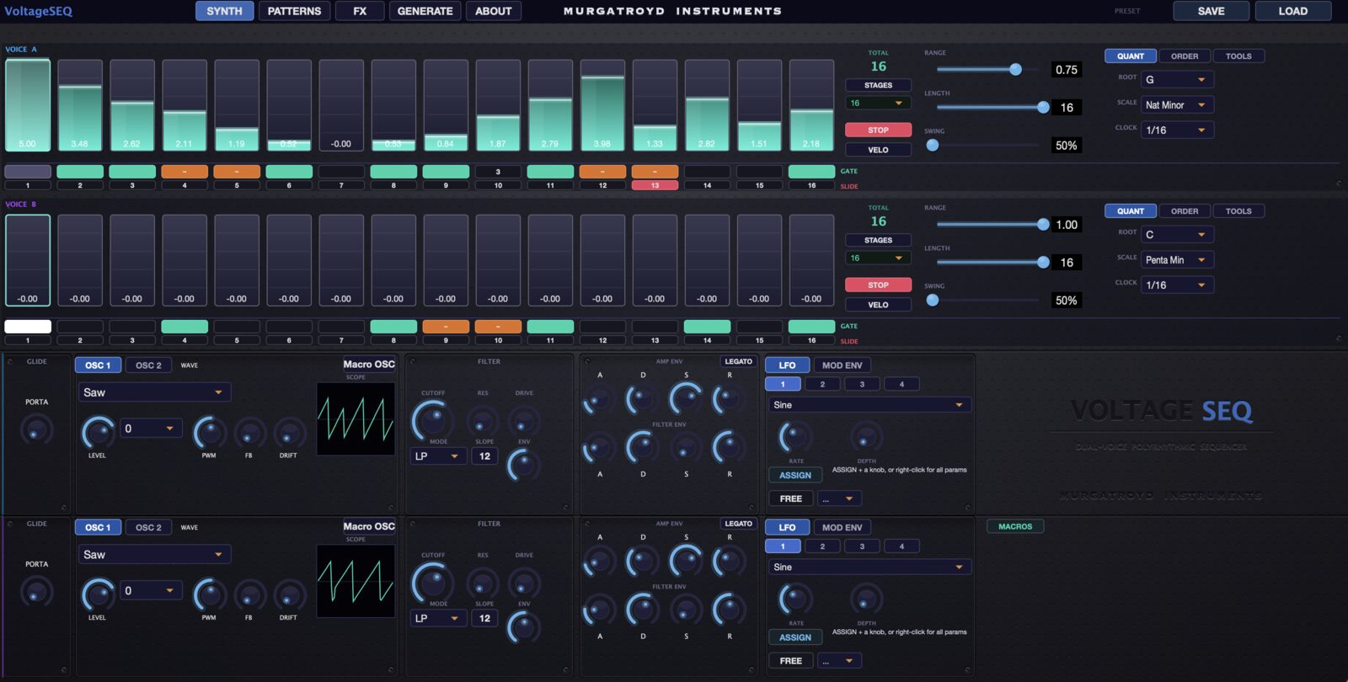Open the FX tab
Image resolution: width=1348 pixels, height=682 pixels.
coord(360,11)
